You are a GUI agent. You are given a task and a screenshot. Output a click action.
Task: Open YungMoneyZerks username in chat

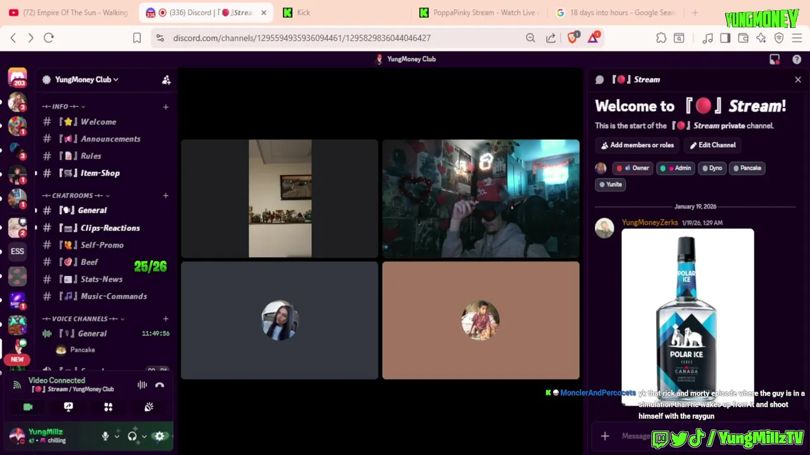click(650, 222)
